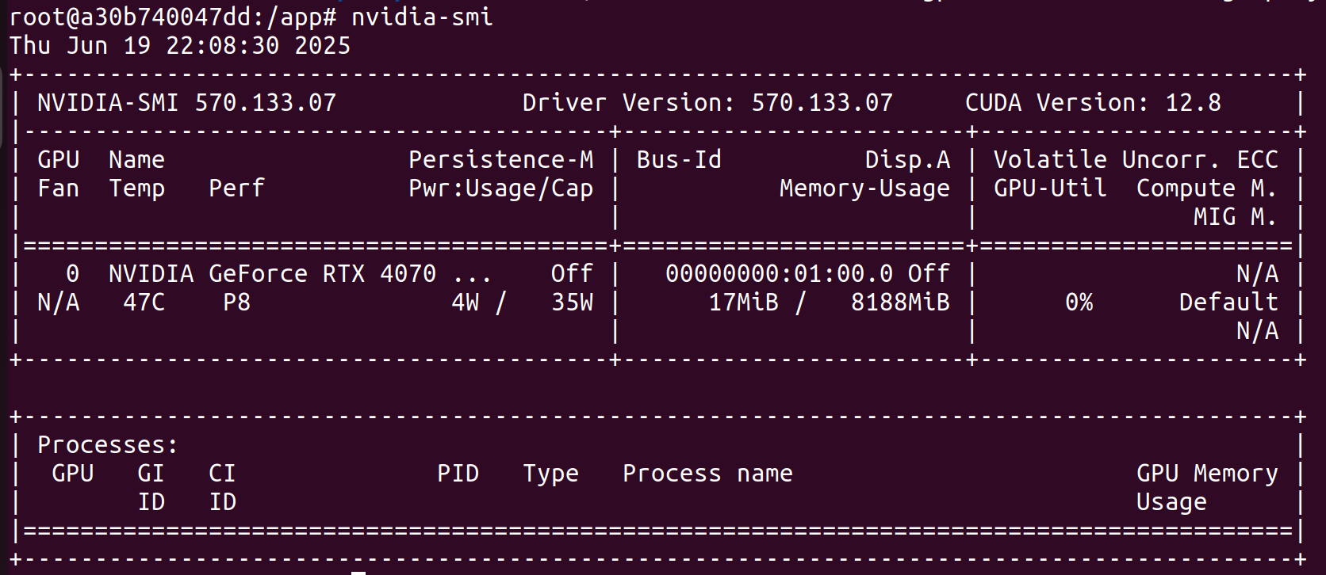Select the NVIDIA-SMI 570.133.07 header text

(x=187, y=102)
